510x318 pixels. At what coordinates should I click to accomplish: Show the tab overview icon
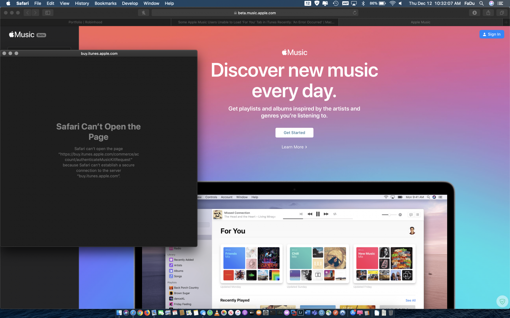(x=502, y=13)
